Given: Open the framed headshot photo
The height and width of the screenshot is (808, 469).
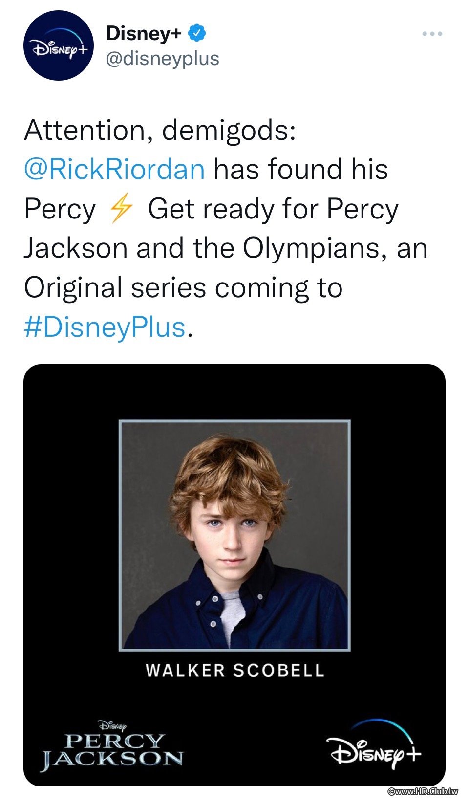Looking at the screenshot, I should [x=234, y=535].
